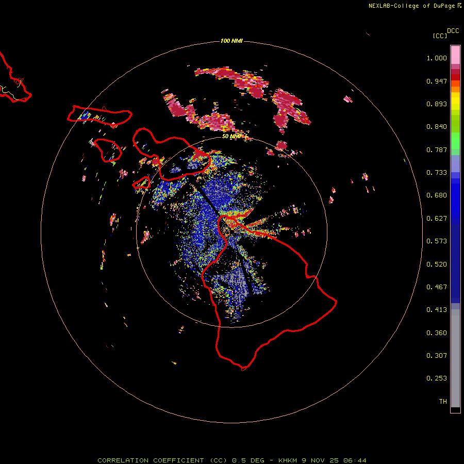Click the "1.000" legend value
Viewport: 464px width, 464px height.
437,58
